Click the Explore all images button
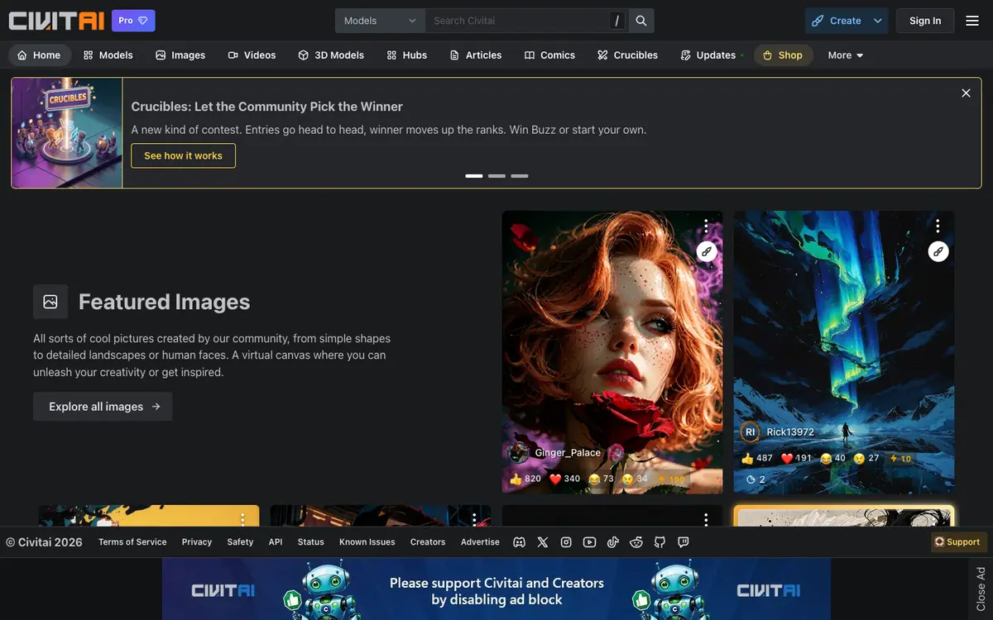The height and width of the screenshot is (620, 993). 103,407
